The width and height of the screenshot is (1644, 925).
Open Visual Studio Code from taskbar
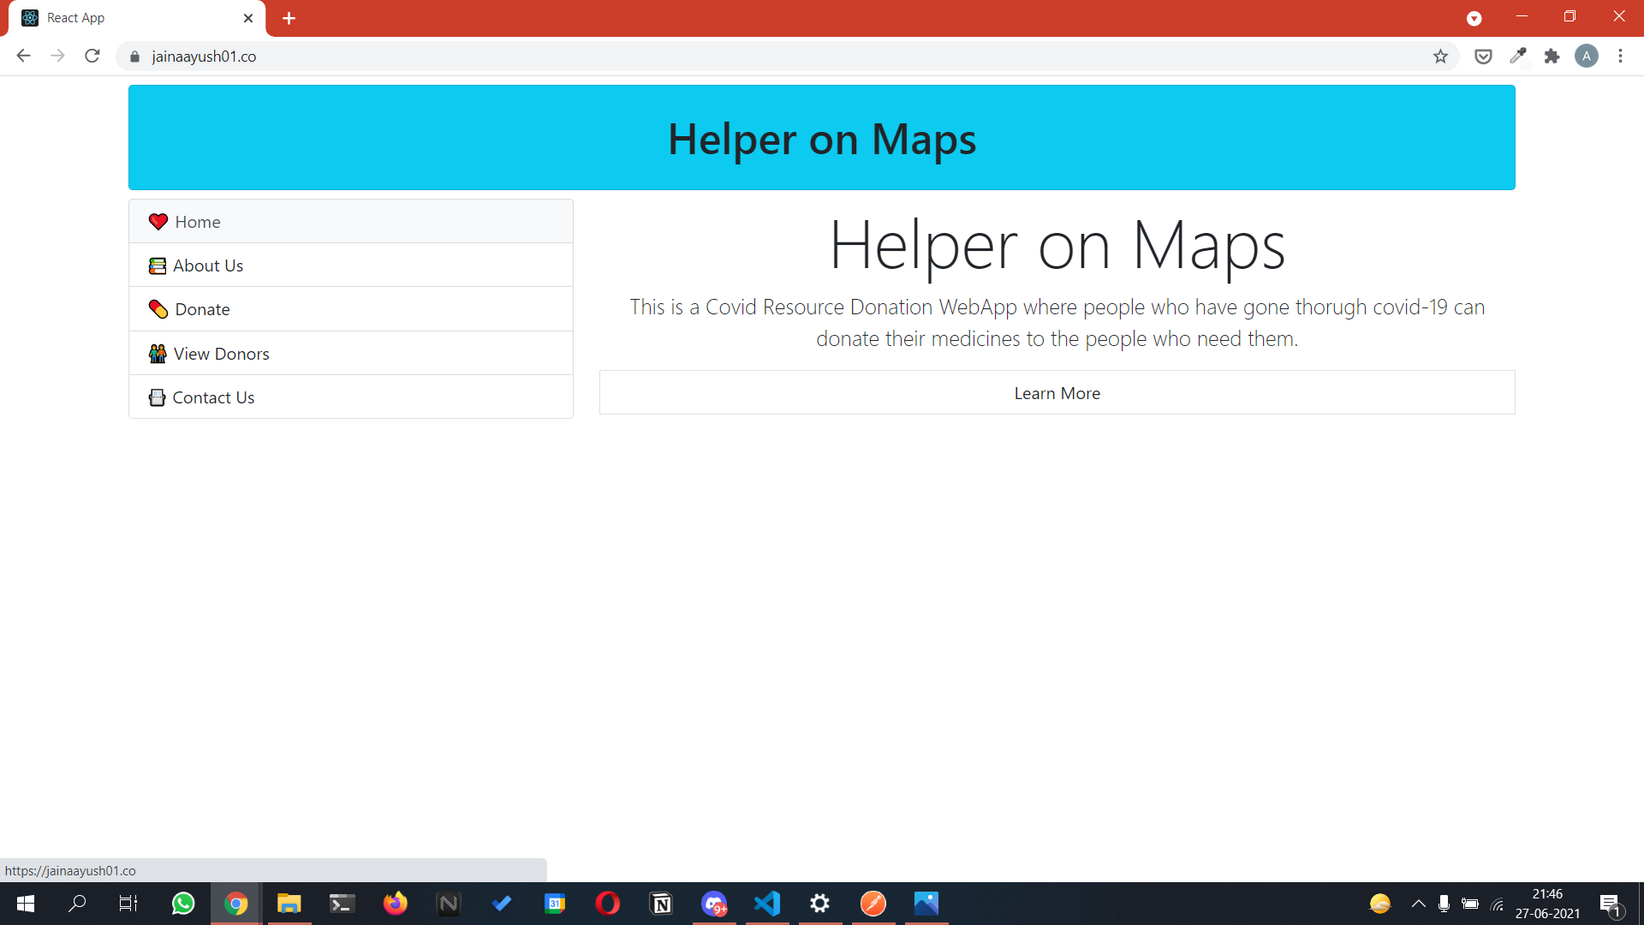[x=767, y=904]
